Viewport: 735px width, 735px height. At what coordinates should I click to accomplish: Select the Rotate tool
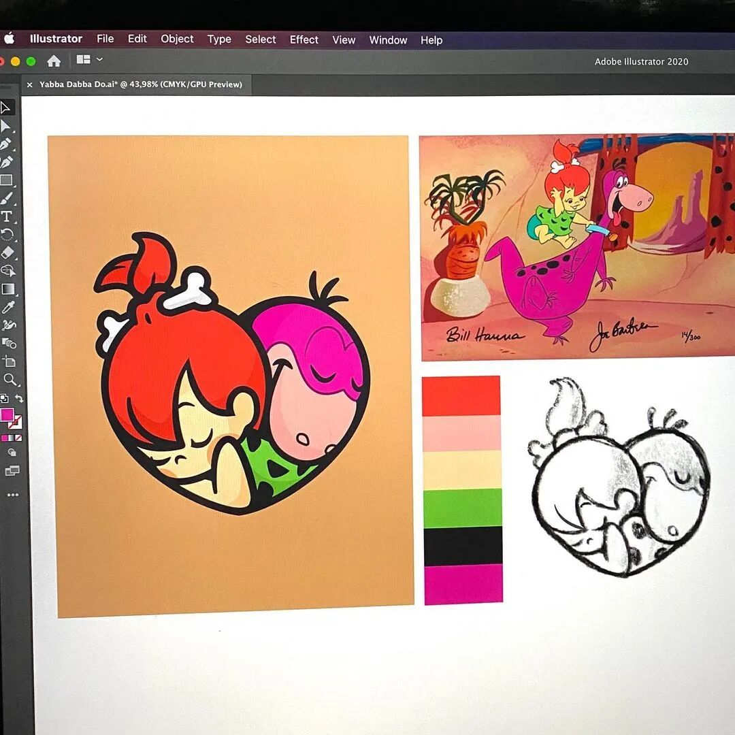coord(7,234)
